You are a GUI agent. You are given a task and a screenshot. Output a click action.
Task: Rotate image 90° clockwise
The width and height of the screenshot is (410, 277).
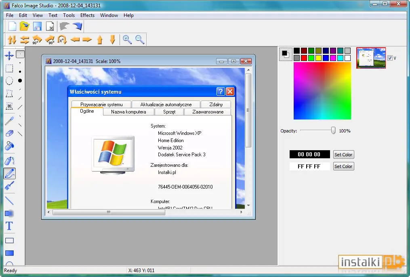click(x=50, y=40)
